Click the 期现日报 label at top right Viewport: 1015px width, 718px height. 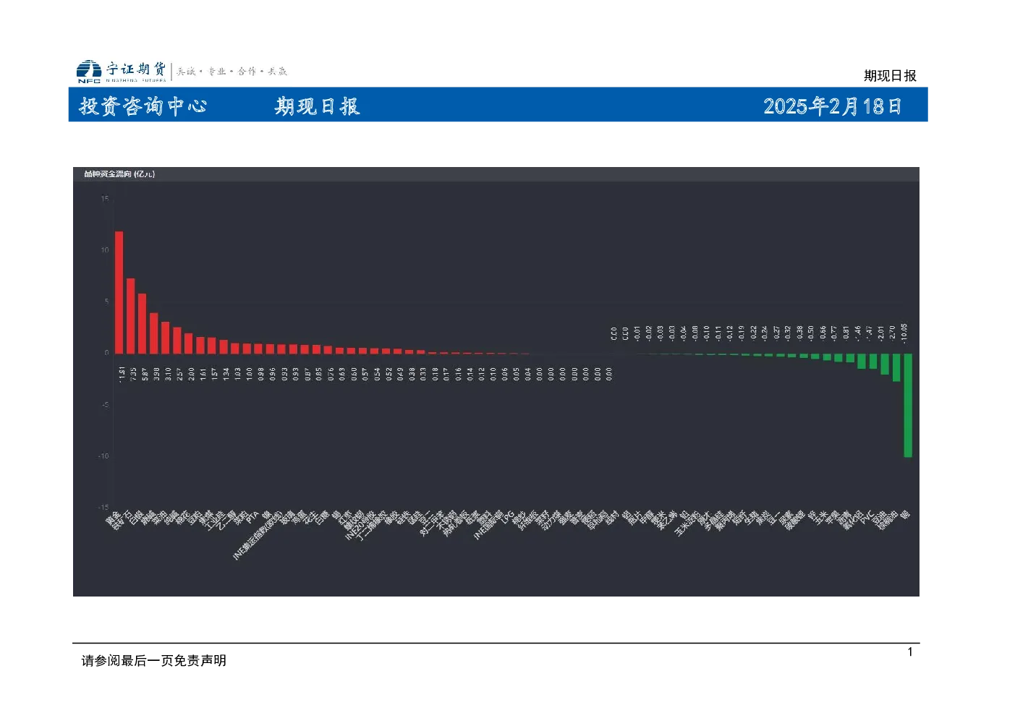(x=890, y=75)
